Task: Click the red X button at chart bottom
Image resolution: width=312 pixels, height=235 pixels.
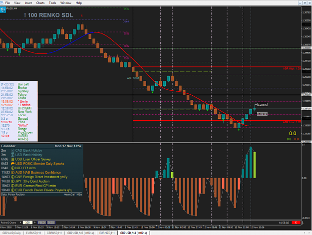Action: click(296, 223)
